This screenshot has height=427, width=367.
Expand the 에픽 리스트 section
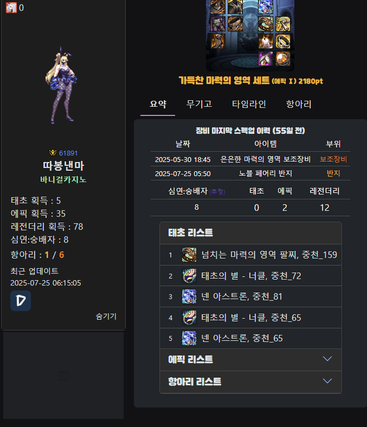pyautogui.click(x=250, y=360)
